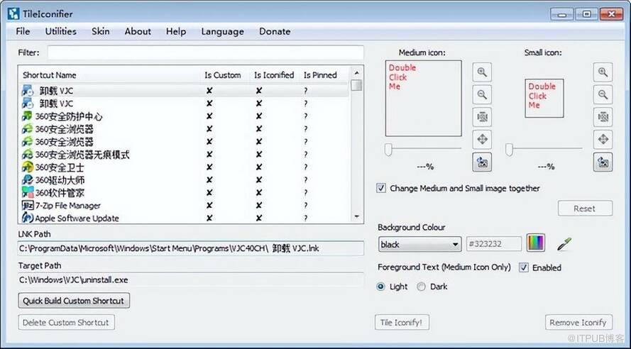Click the 360安全卫士 shortcut icon

27,167
